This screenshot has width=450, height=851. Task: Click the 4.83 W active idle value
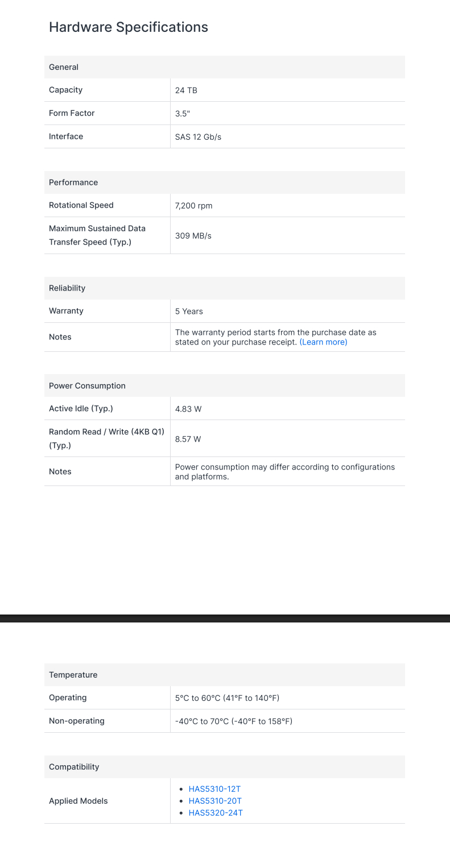coord(188,409)
